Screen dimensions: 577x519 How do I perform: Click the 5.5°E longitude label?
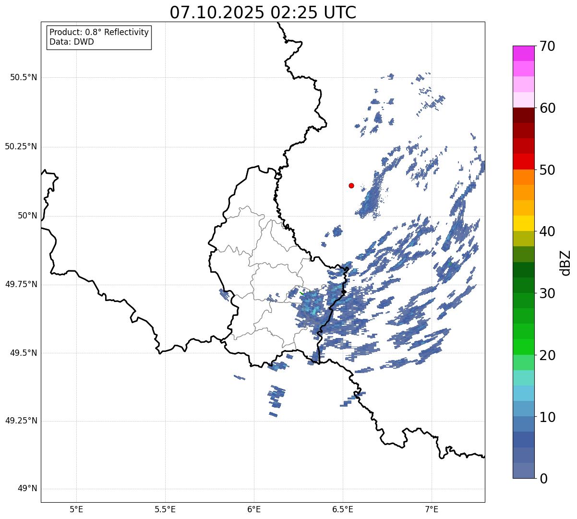(x=165, y=509)
